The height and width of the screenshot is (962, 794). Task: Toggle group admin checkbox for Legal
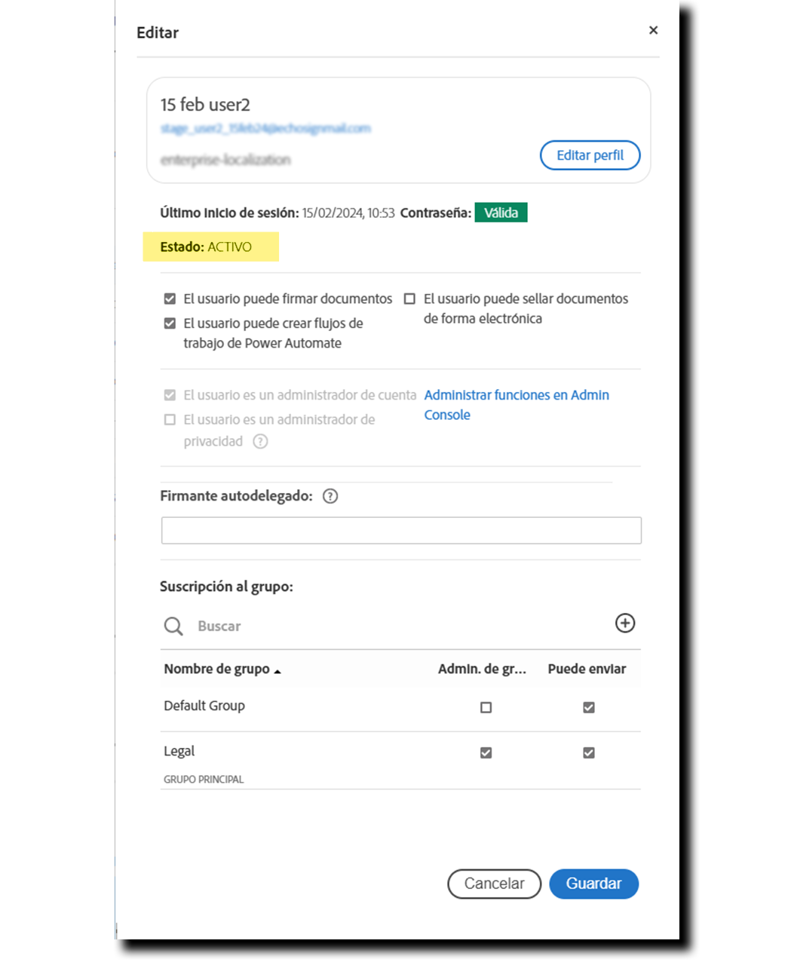pyautogui.click(x=486, y=752)
